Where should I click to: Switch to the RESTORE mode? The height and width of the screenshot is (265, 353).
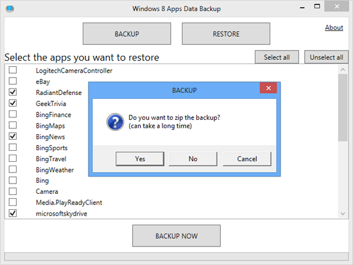(x=226, y=34)
